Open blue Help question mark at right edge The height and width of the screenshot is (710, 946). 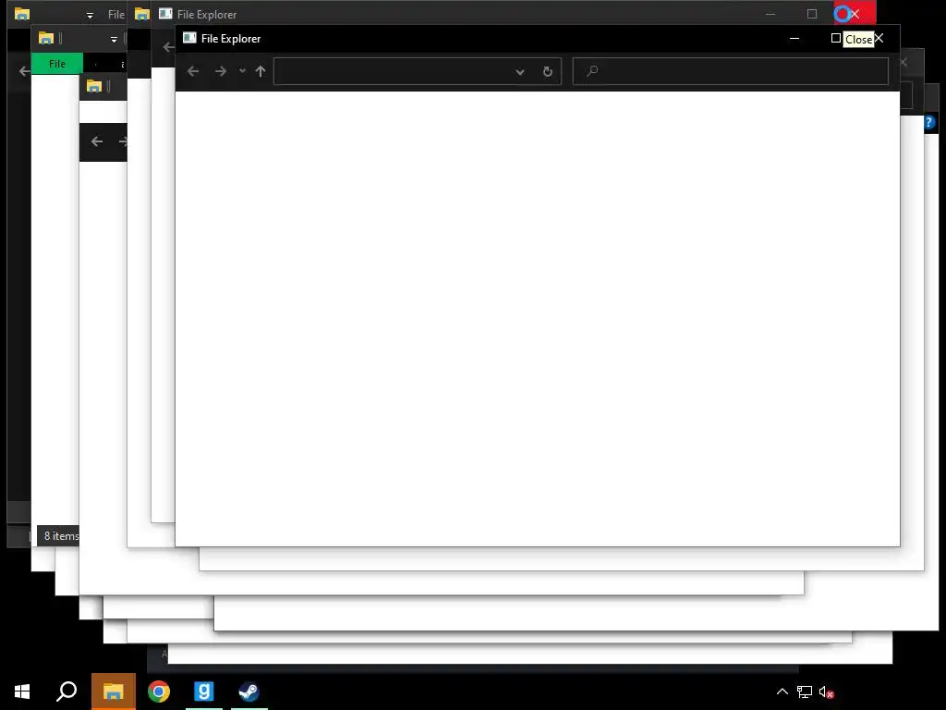click(x=929, y=123)
